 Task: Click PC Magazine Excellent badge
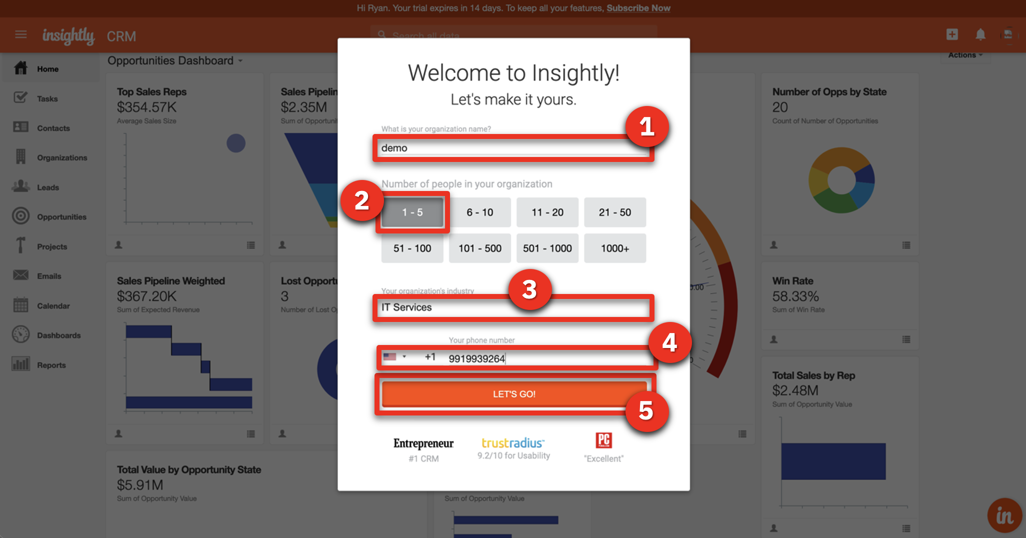(604, 448)
